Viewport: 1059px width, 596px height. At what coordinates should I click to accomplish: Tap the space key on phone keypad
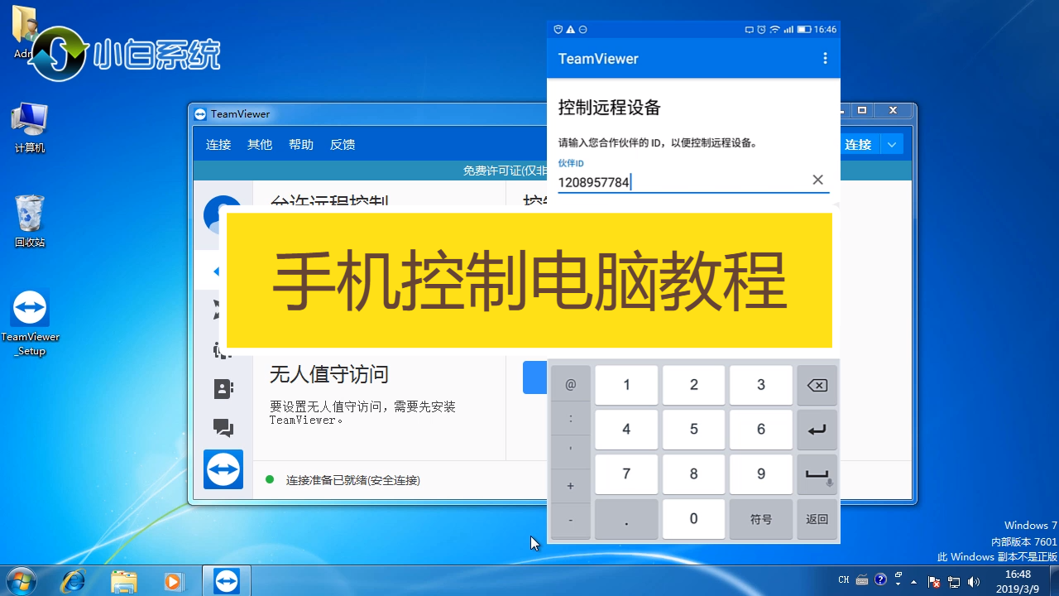[817, 474]
